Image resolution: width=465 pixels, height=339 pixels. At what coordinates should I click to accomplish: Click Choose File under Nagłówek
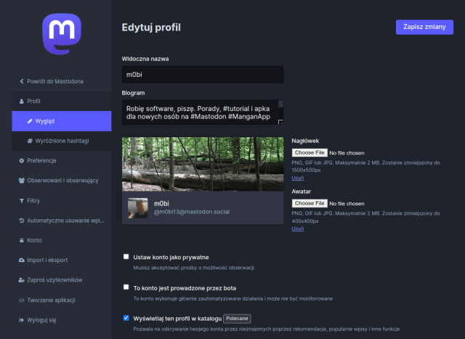pos(309,153)
